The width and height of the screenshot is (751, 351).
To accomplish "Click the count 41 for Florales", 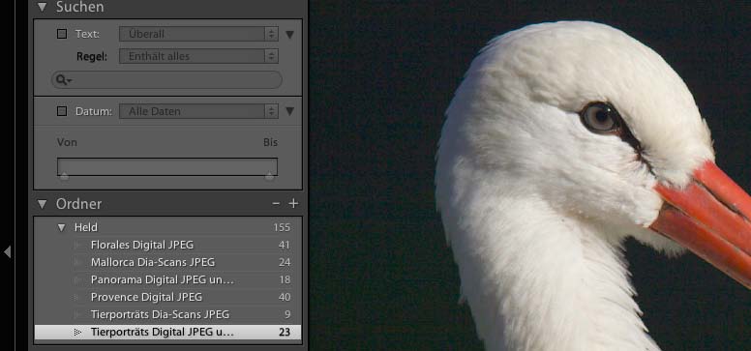I will coord(285,245).
